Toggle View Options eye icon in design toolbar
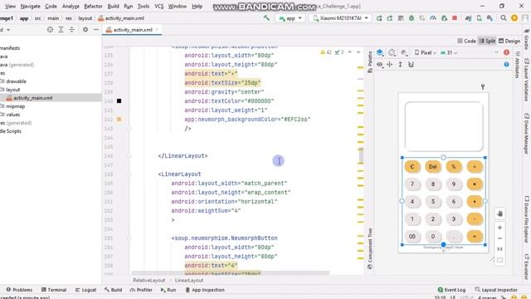 point(380,65)
